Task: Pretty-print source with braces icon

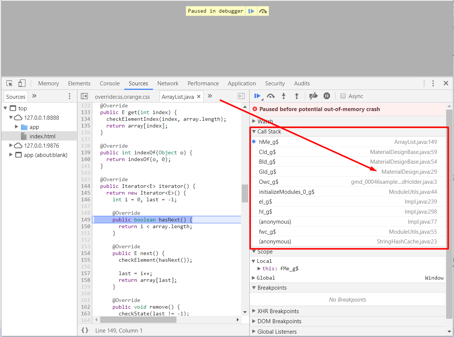Action: tap(85, 330)
